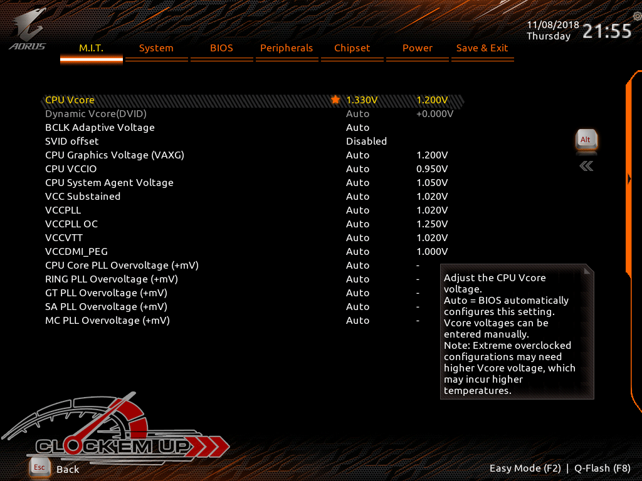Click the settings gear icon near clock
The image size is (642, 481).
(x=637, y=16)
